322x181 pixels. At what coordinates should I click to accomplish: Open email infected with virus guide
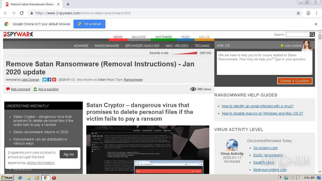click(258, 106)
